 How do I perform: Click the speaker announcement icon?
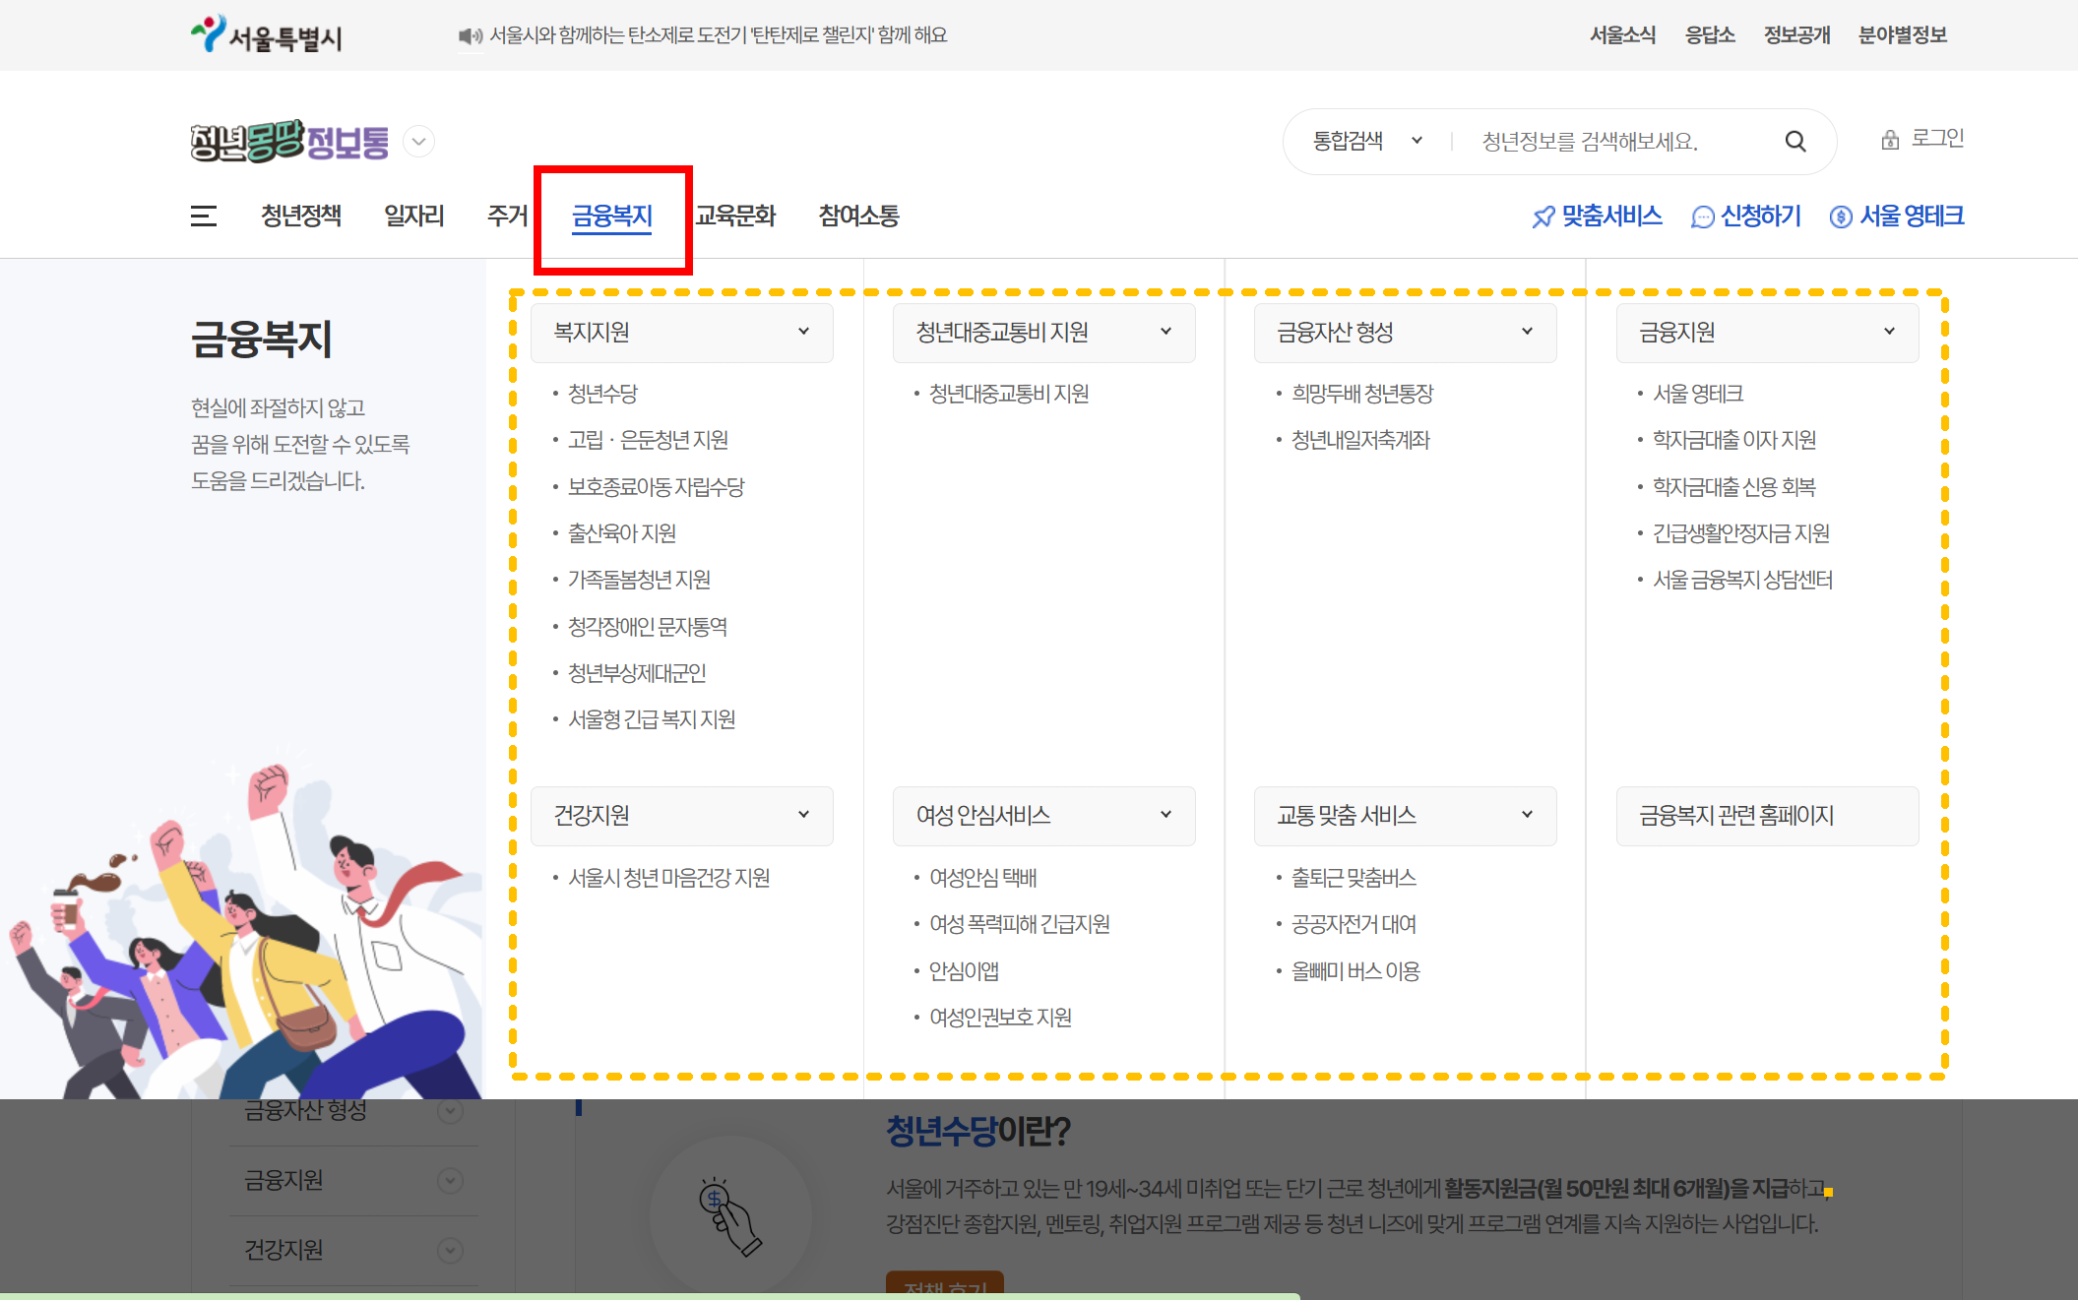coord(470,36)
